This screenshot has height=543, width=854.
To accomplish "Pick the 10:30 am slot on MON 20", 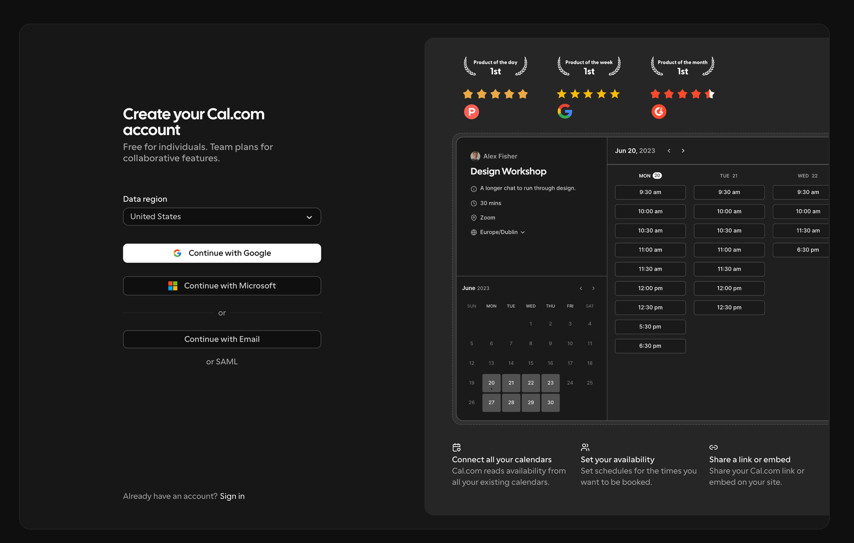I will 650,231.
